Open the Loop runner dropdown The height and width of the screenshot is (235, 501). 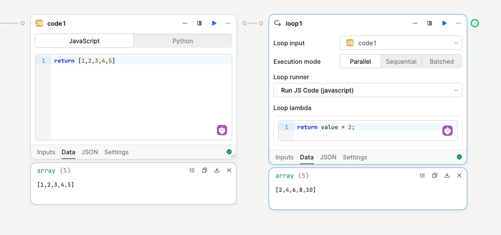(x=368, y=90)
